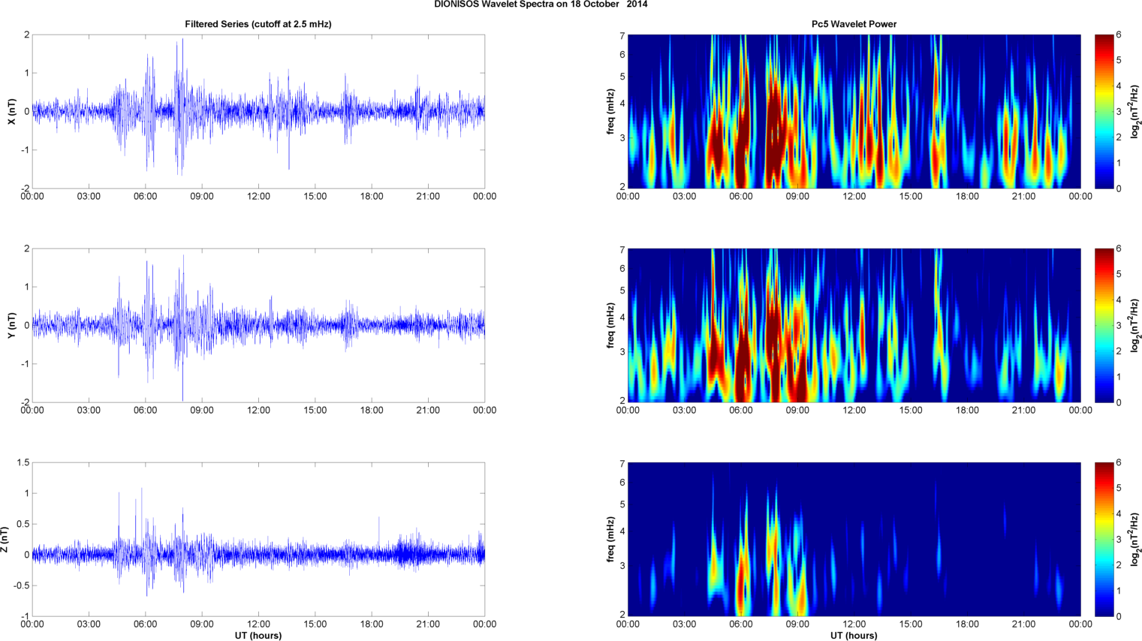
Task: Click 'UT (hours)' label under the Z series plot
Action: coord(258,635)
